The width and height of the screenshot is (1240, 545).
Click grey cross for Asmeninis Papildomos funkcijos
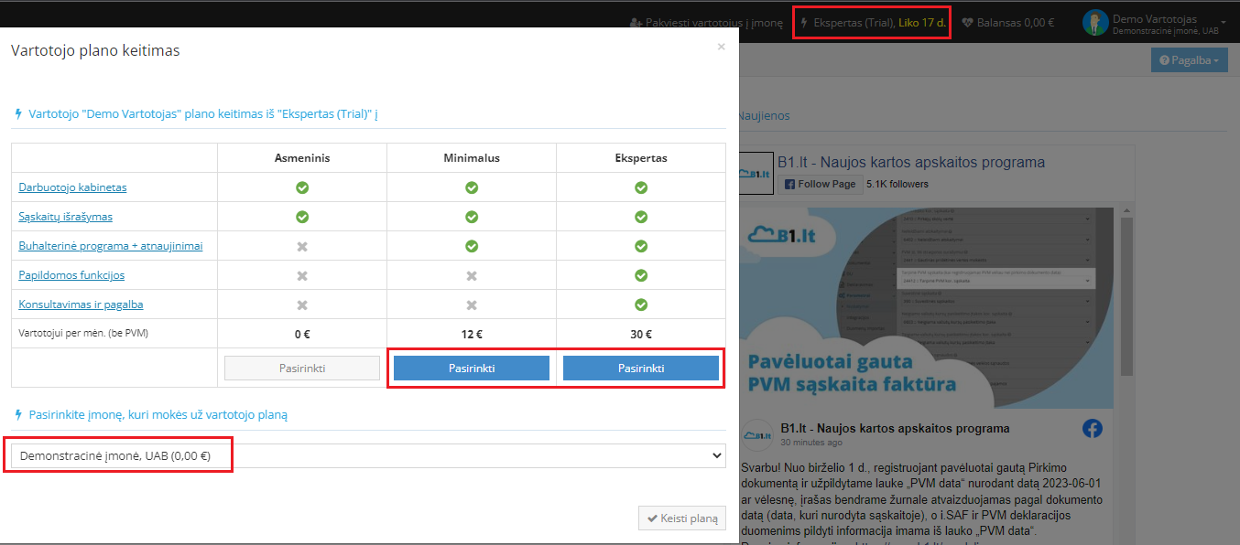tap(302, 275)
